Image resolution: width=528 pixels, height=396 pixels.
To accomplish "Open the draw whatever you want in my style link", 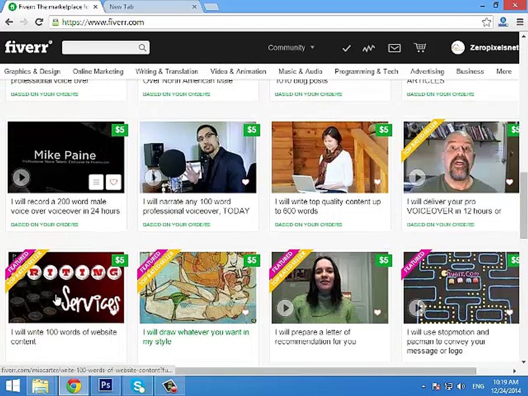I will pos(196,337).
